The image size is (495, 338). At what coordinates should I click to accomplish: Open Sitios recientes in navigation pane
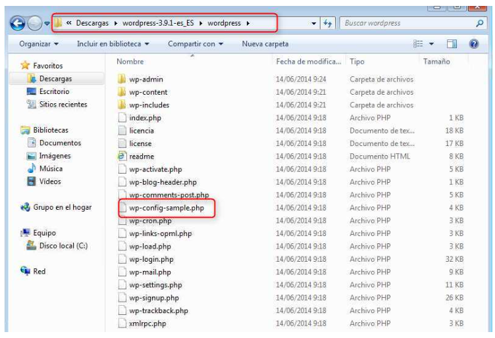(x=63, y=105)
